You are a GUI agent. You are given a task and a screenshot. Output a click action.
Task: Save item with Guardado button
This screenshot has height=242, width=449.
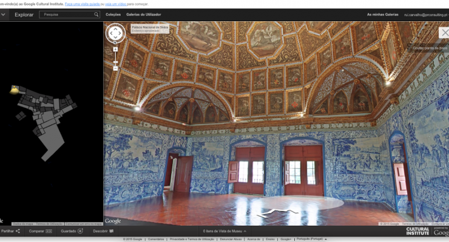(x=72, y=231)
